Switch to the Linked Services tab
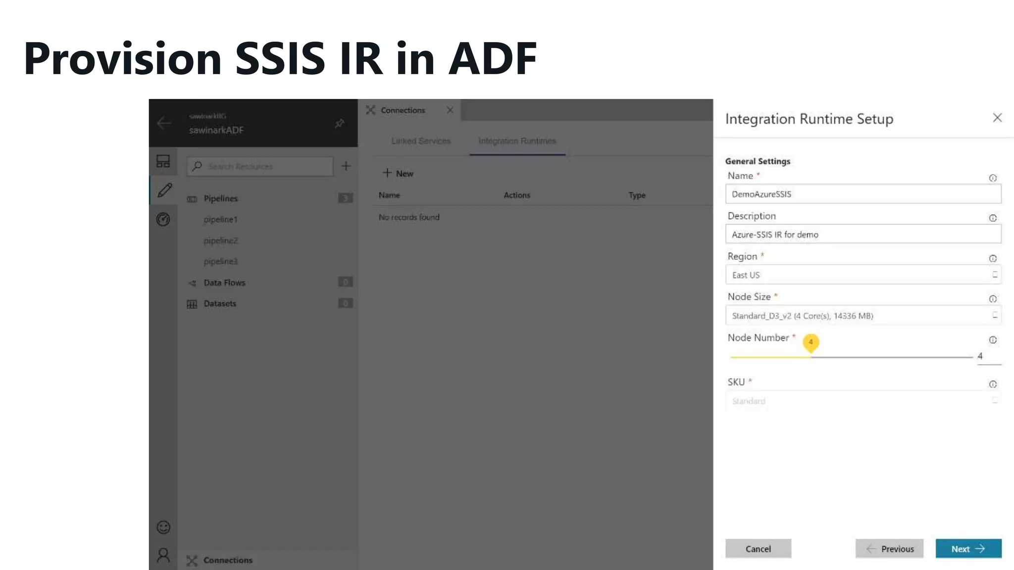This screenshot has width=1014, height=570. tap(421, 141)
